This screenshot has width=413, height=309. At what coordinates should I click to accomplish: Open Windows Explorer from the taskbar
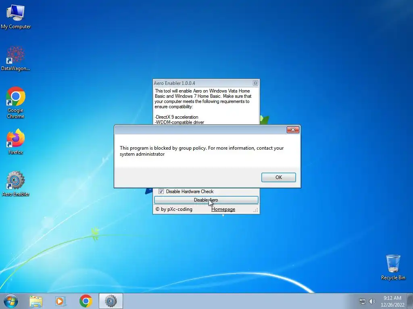[36, 301]
